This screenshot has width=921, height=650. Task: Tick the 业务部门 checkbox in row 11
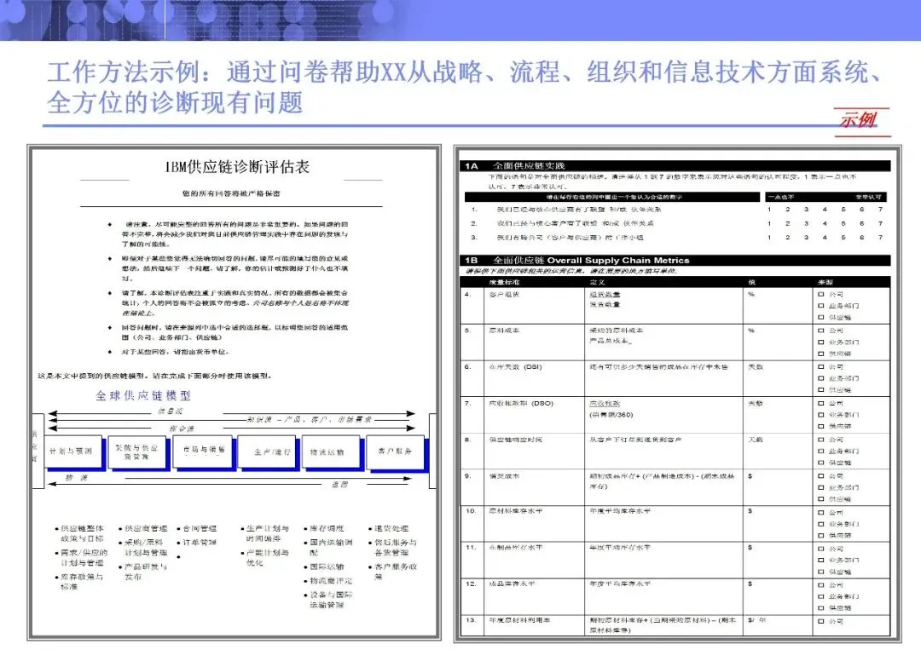click(820, 561)
